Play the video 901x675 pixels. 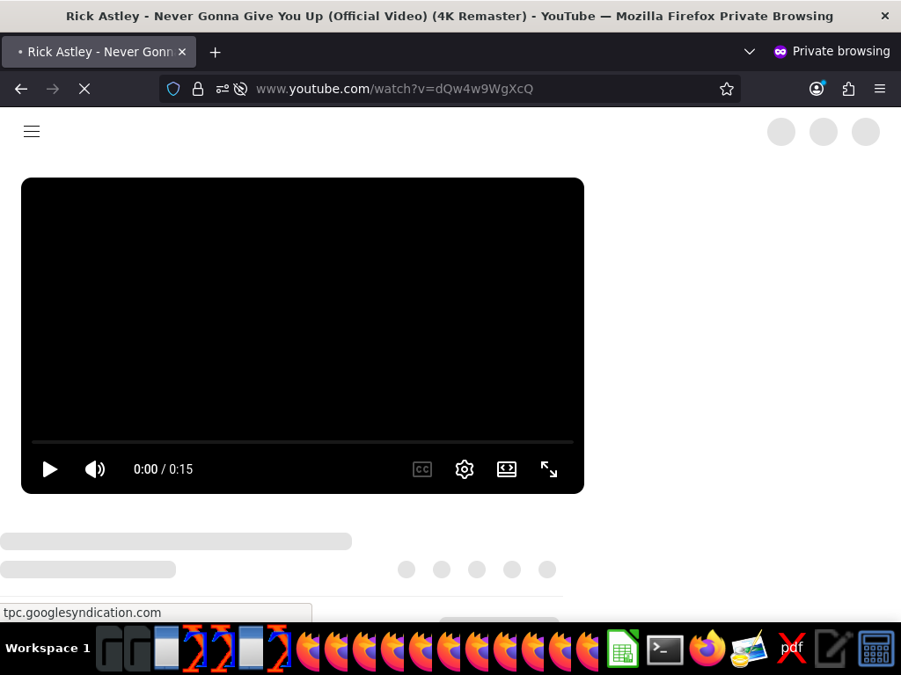(x=50, y=469)
